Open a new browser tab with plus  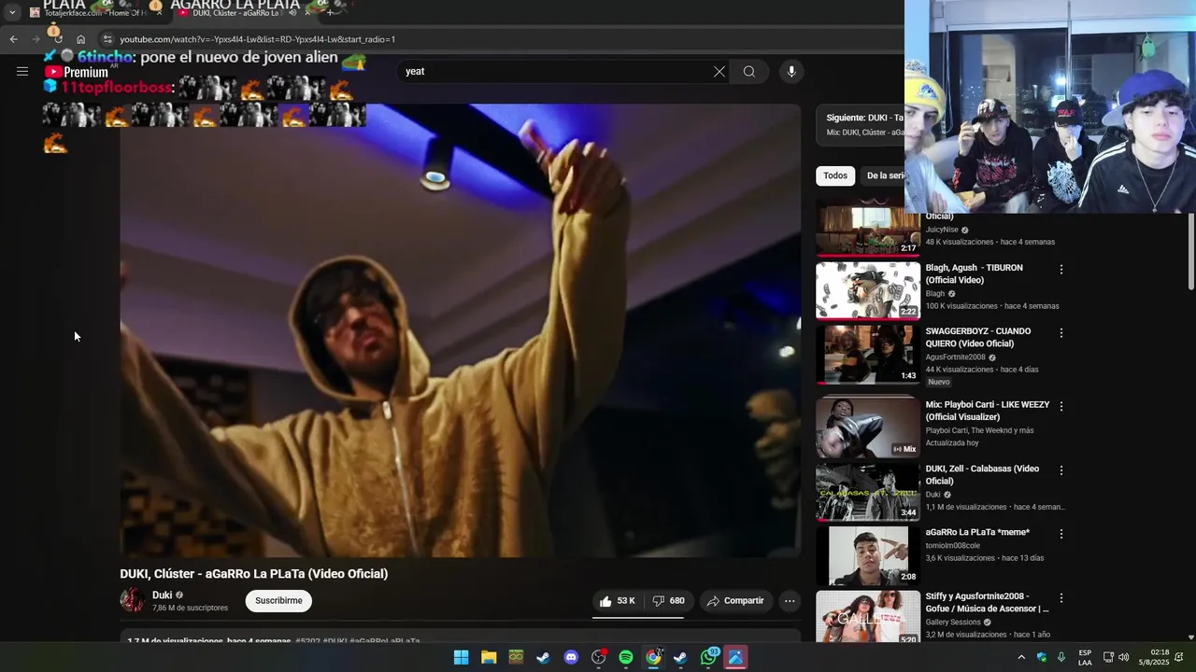[x=329, y=13]
